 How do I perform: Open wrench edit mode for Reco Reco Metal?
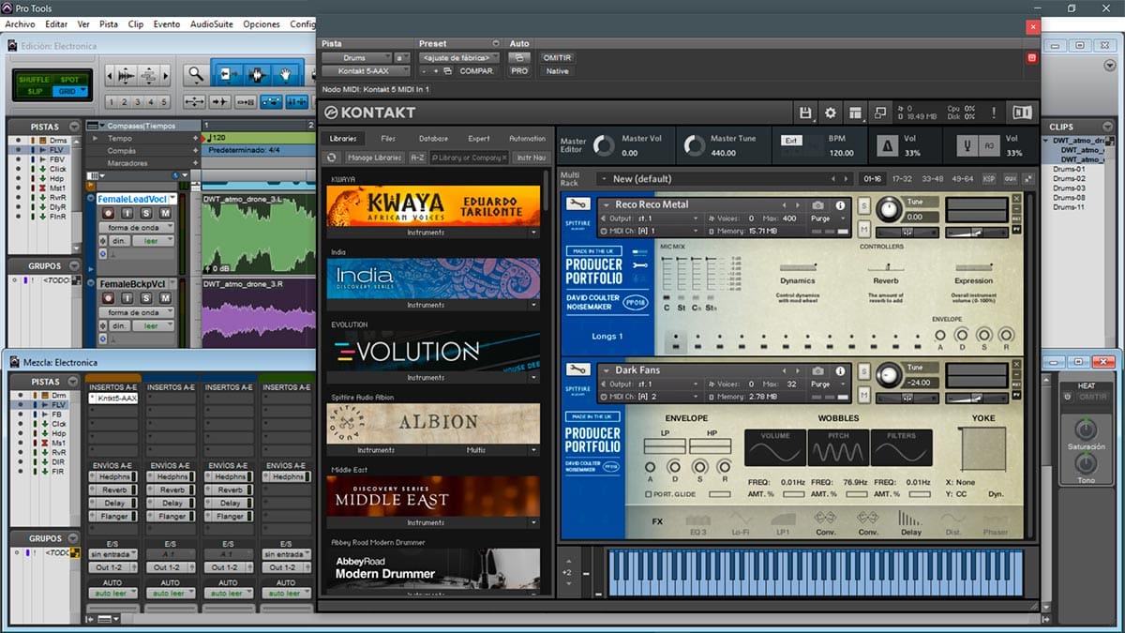(x=579, y=204)
